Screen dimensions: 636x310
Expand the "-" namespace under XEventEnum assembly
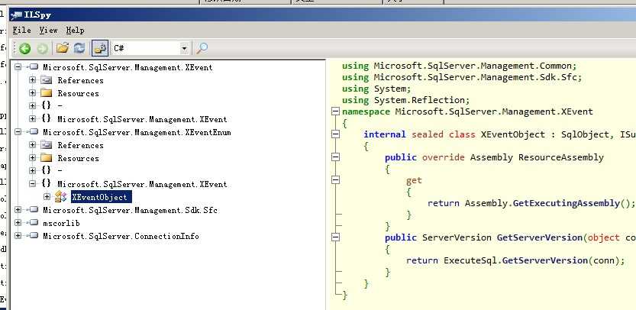pos(32,171)
